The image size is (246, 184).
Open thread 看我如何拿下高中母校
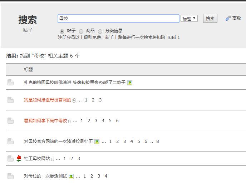point(45,121)
